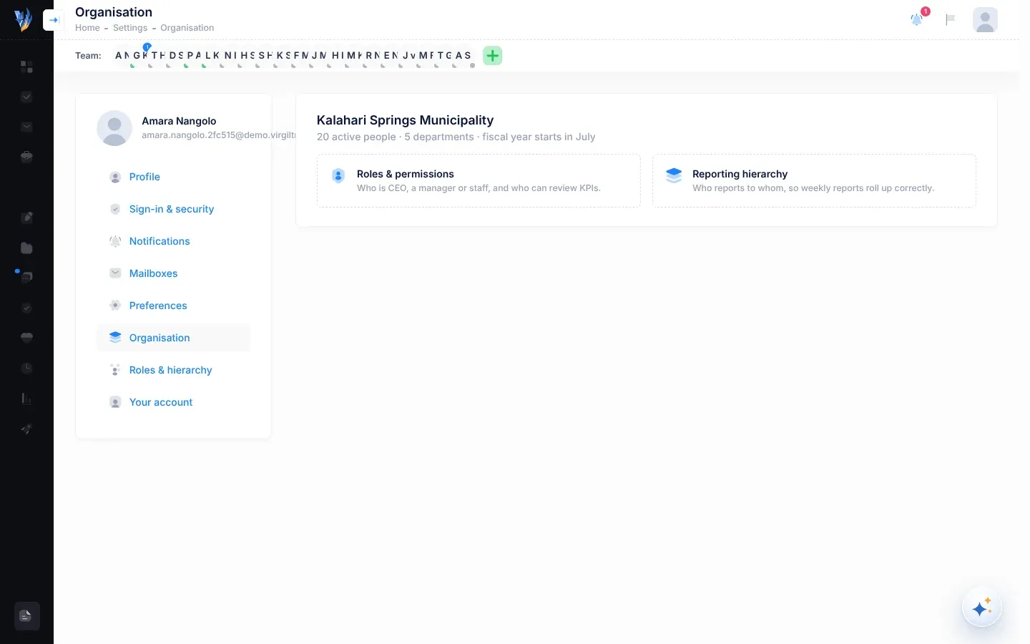Open the checkmark tasks icon in sidebar
This screenshot has width=1030, height=644.
click(x=26, y=97)
